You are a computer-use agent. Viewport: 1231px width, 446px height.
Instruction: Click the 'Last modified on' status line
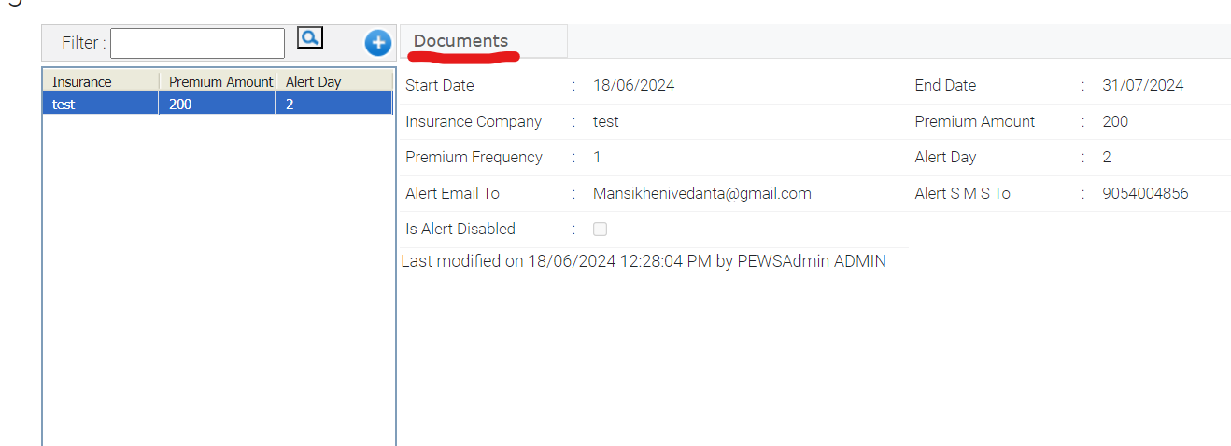644,262
